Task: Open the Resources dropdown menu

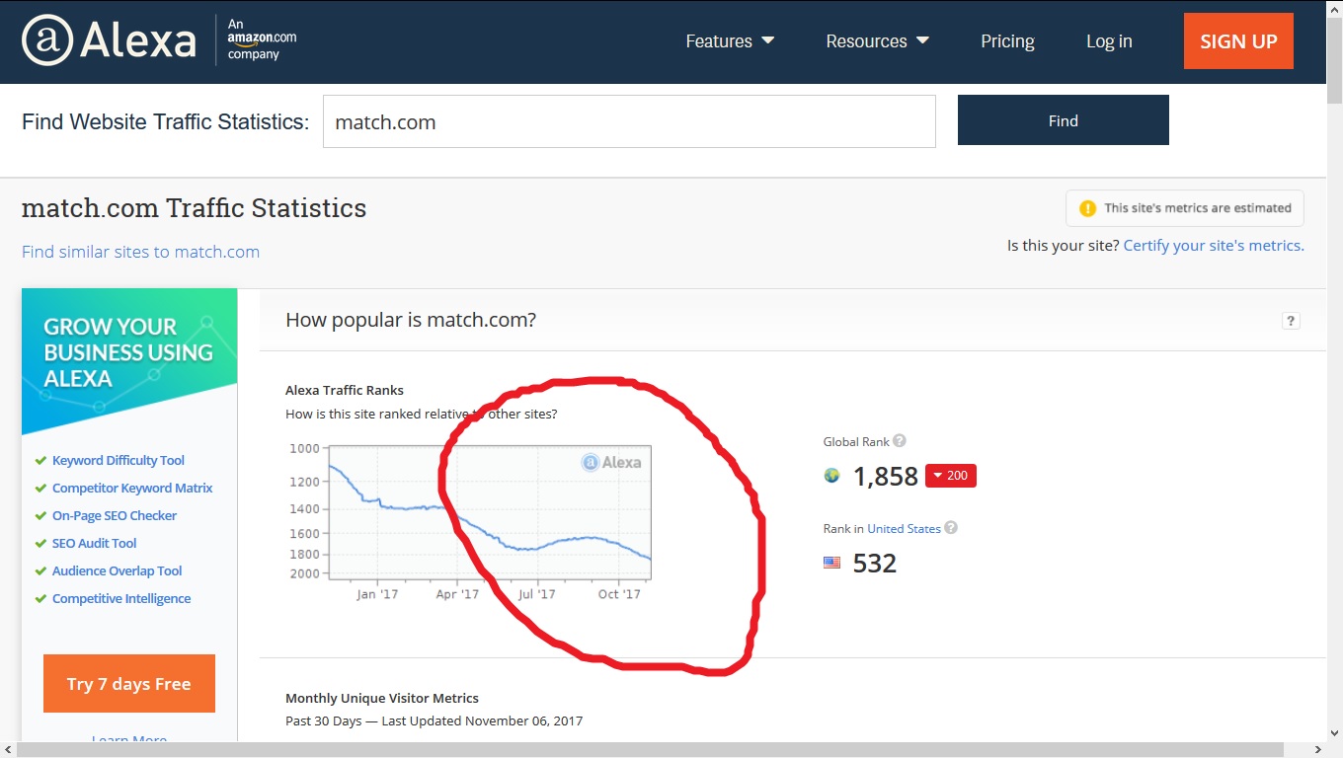Action: click(x=878, y=41)
